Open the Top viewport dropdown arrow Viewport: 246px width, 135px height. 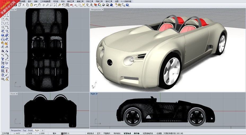click(16, 10)
